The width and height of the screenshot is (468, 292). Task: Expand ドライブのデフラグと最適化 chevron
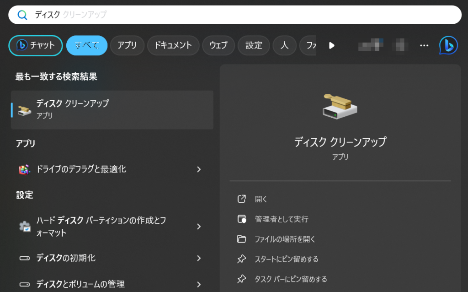pos(199,169)
